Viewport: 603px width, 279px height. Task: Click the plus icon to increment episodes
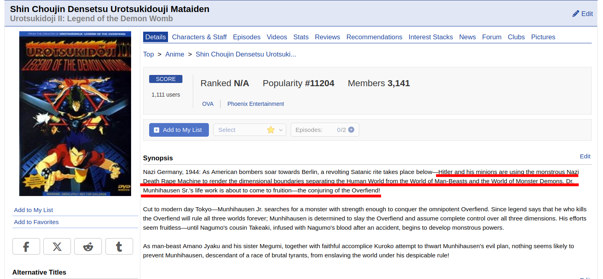tap(351, 130)
